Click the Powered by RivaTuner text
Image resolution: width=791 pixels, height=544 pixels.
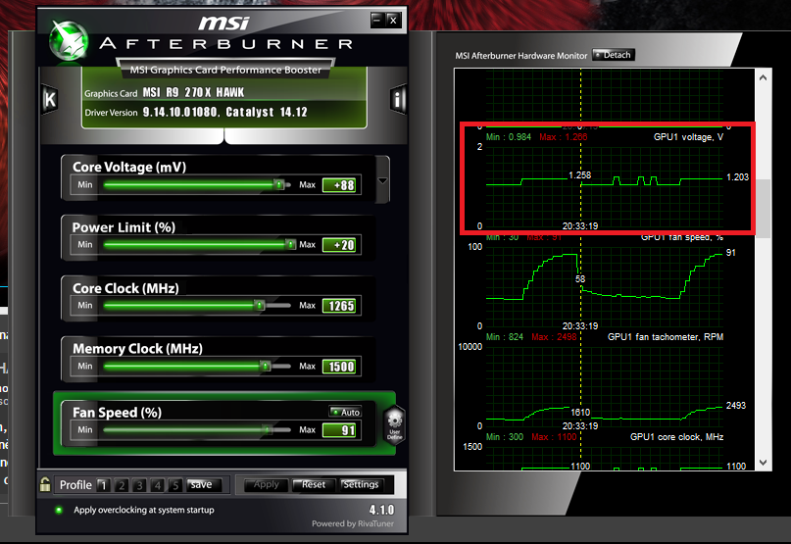point(353,523)
